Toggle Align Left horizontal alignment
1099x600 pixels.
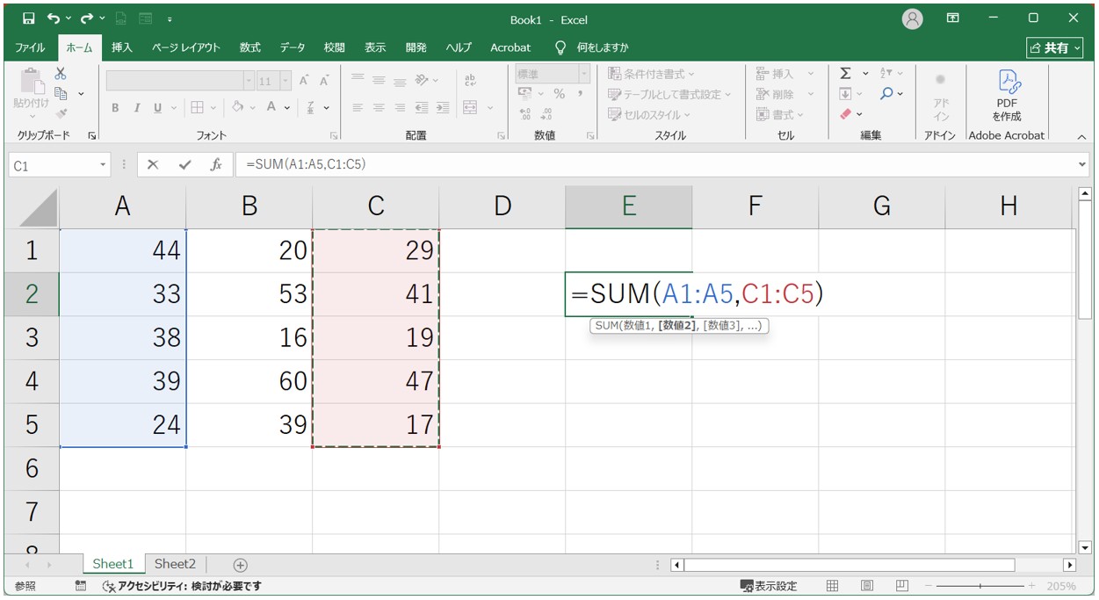pyautogui.click(x=358, y=108)
